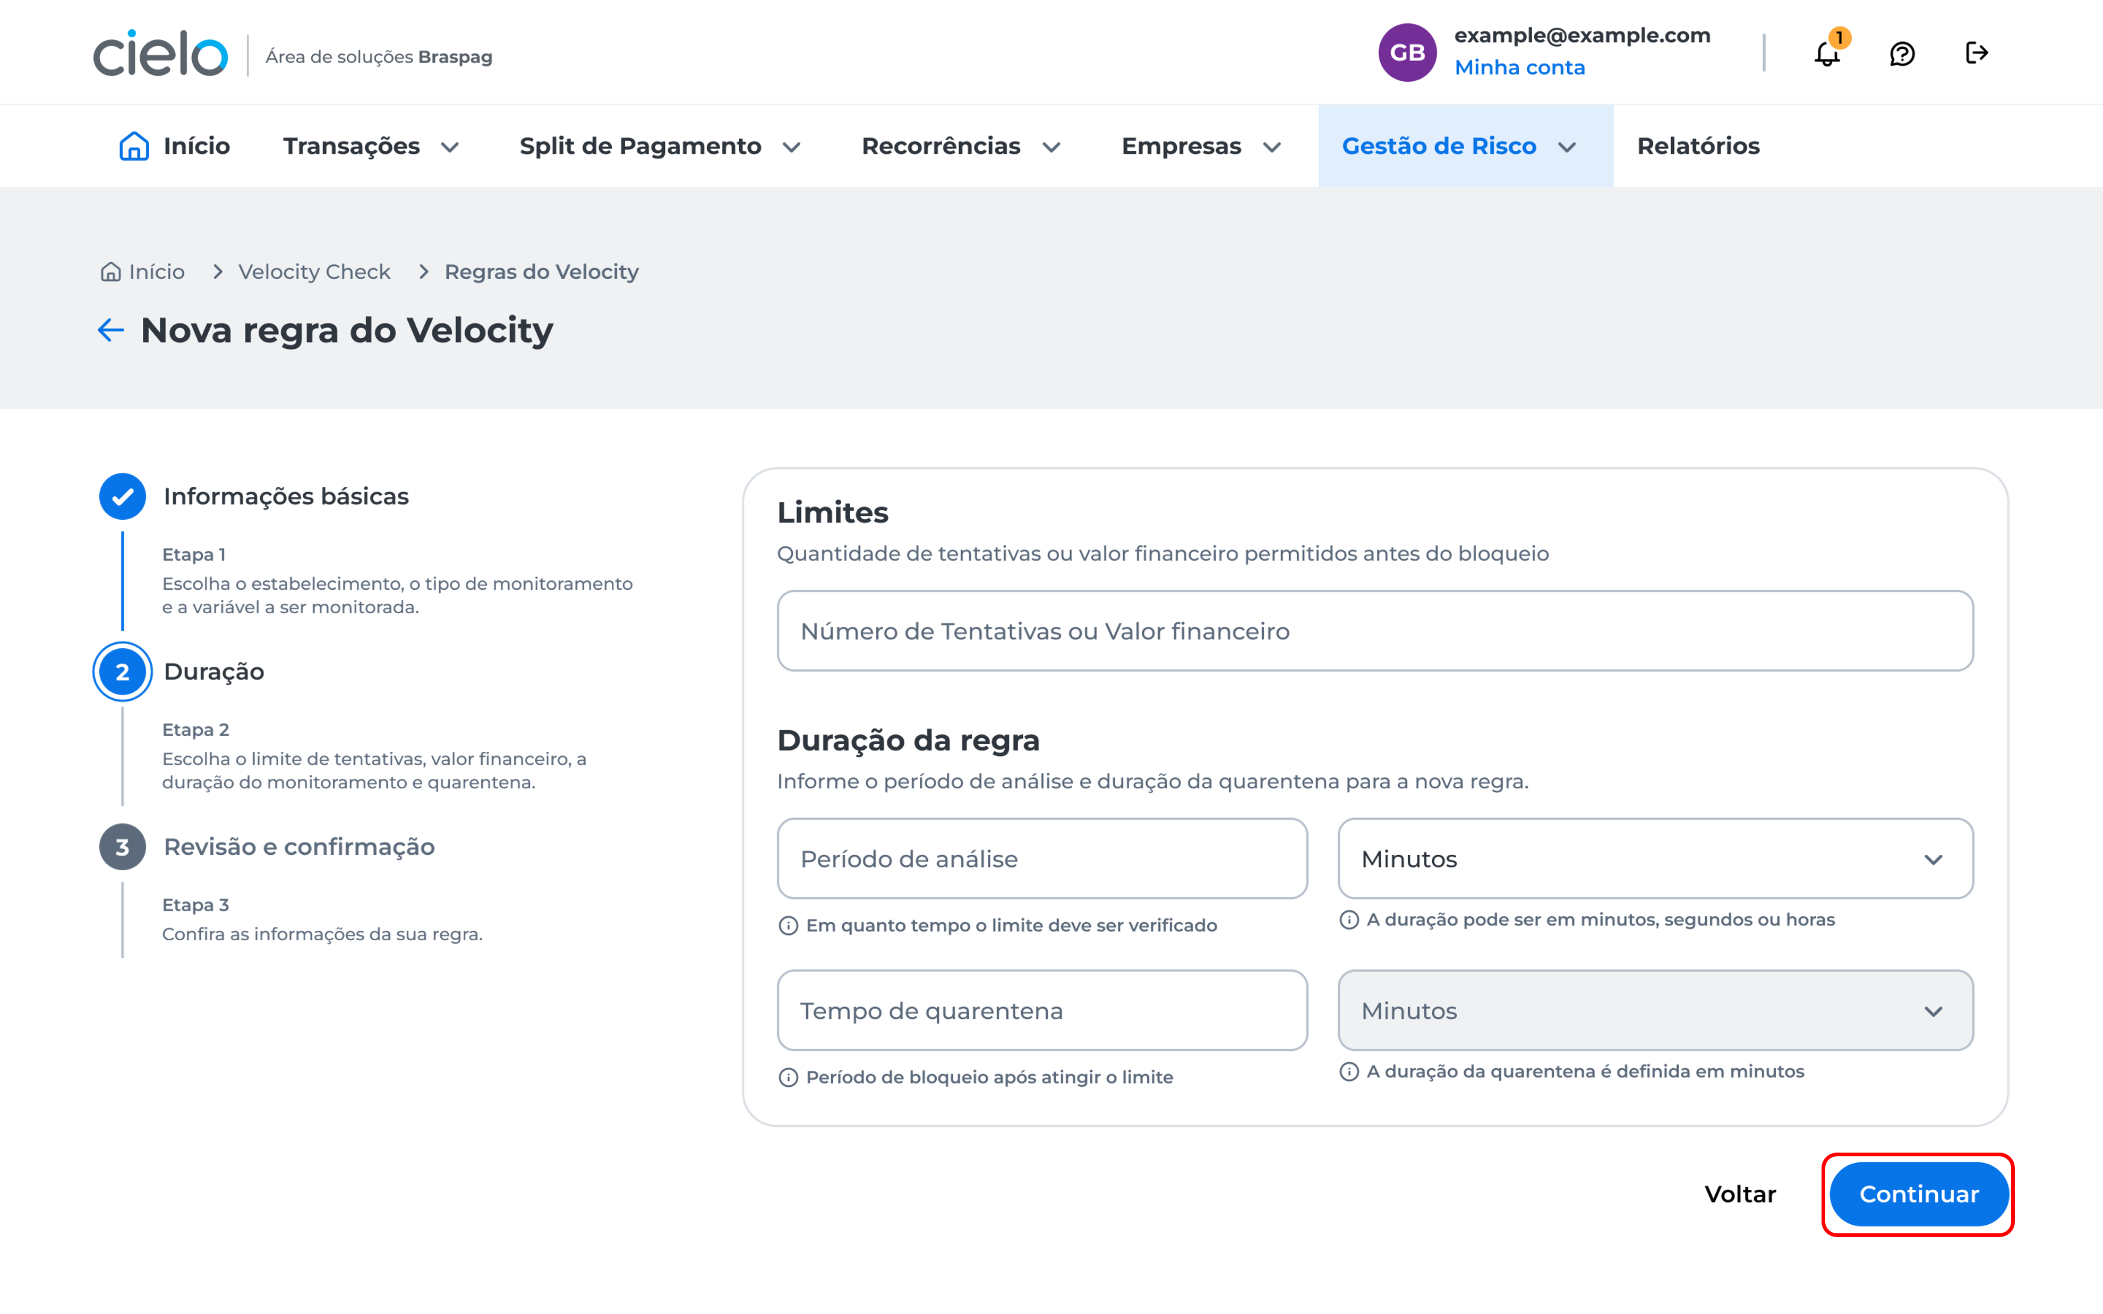Click info icon near Período de bloqueio
This screenshot has width=2103, height=1314.
(x=788, y=1078)
